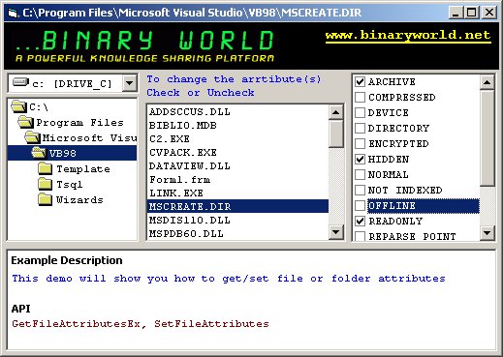Uncheck the ARCHIVE attribute checkbox
This screenshot has width=503, height=357.
360,81
